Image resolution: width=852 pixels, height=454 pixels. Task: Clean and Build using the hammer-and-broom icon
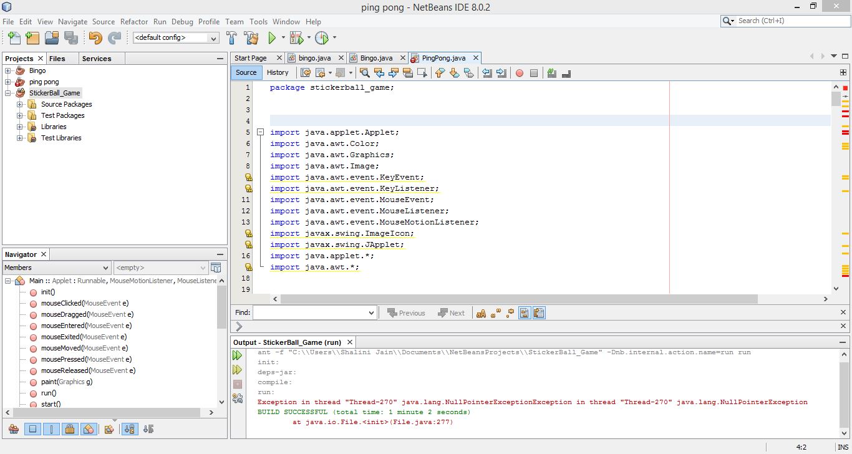click(x=251, y=37)
